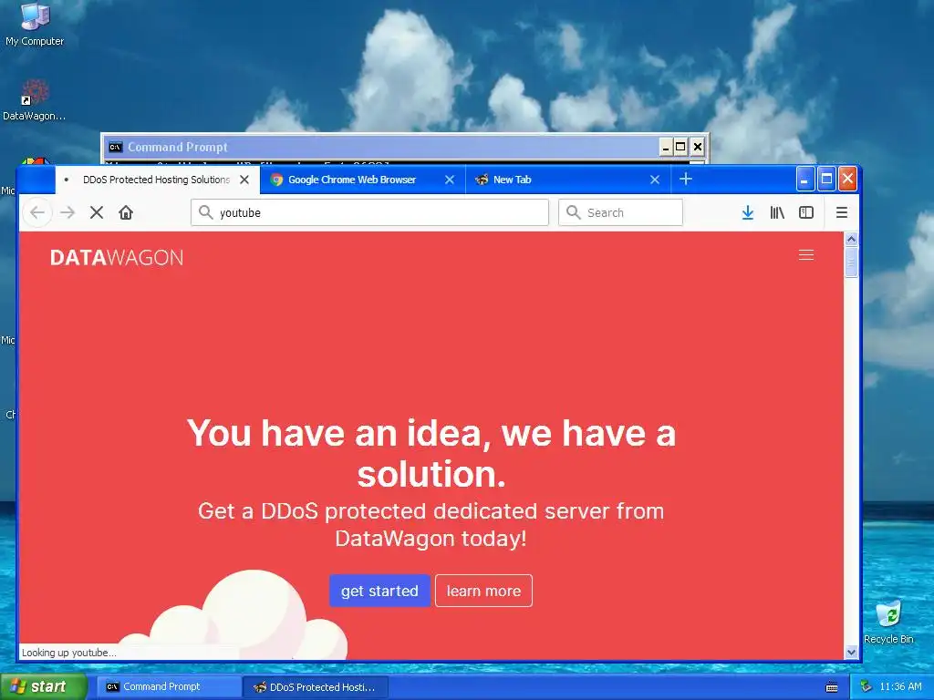This screenshot has height=700, width=934.
Task: Open the Windows Start menu
Action: coord(44,686)
